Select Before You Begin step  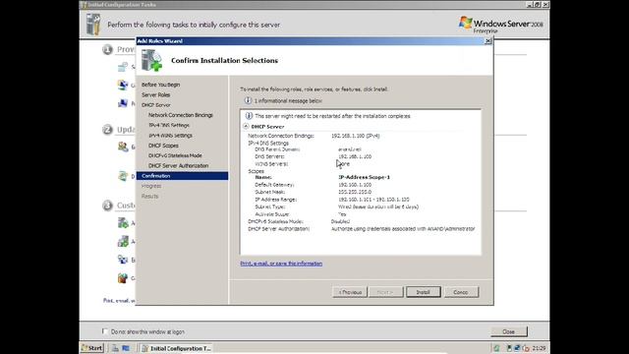[160, 86]
